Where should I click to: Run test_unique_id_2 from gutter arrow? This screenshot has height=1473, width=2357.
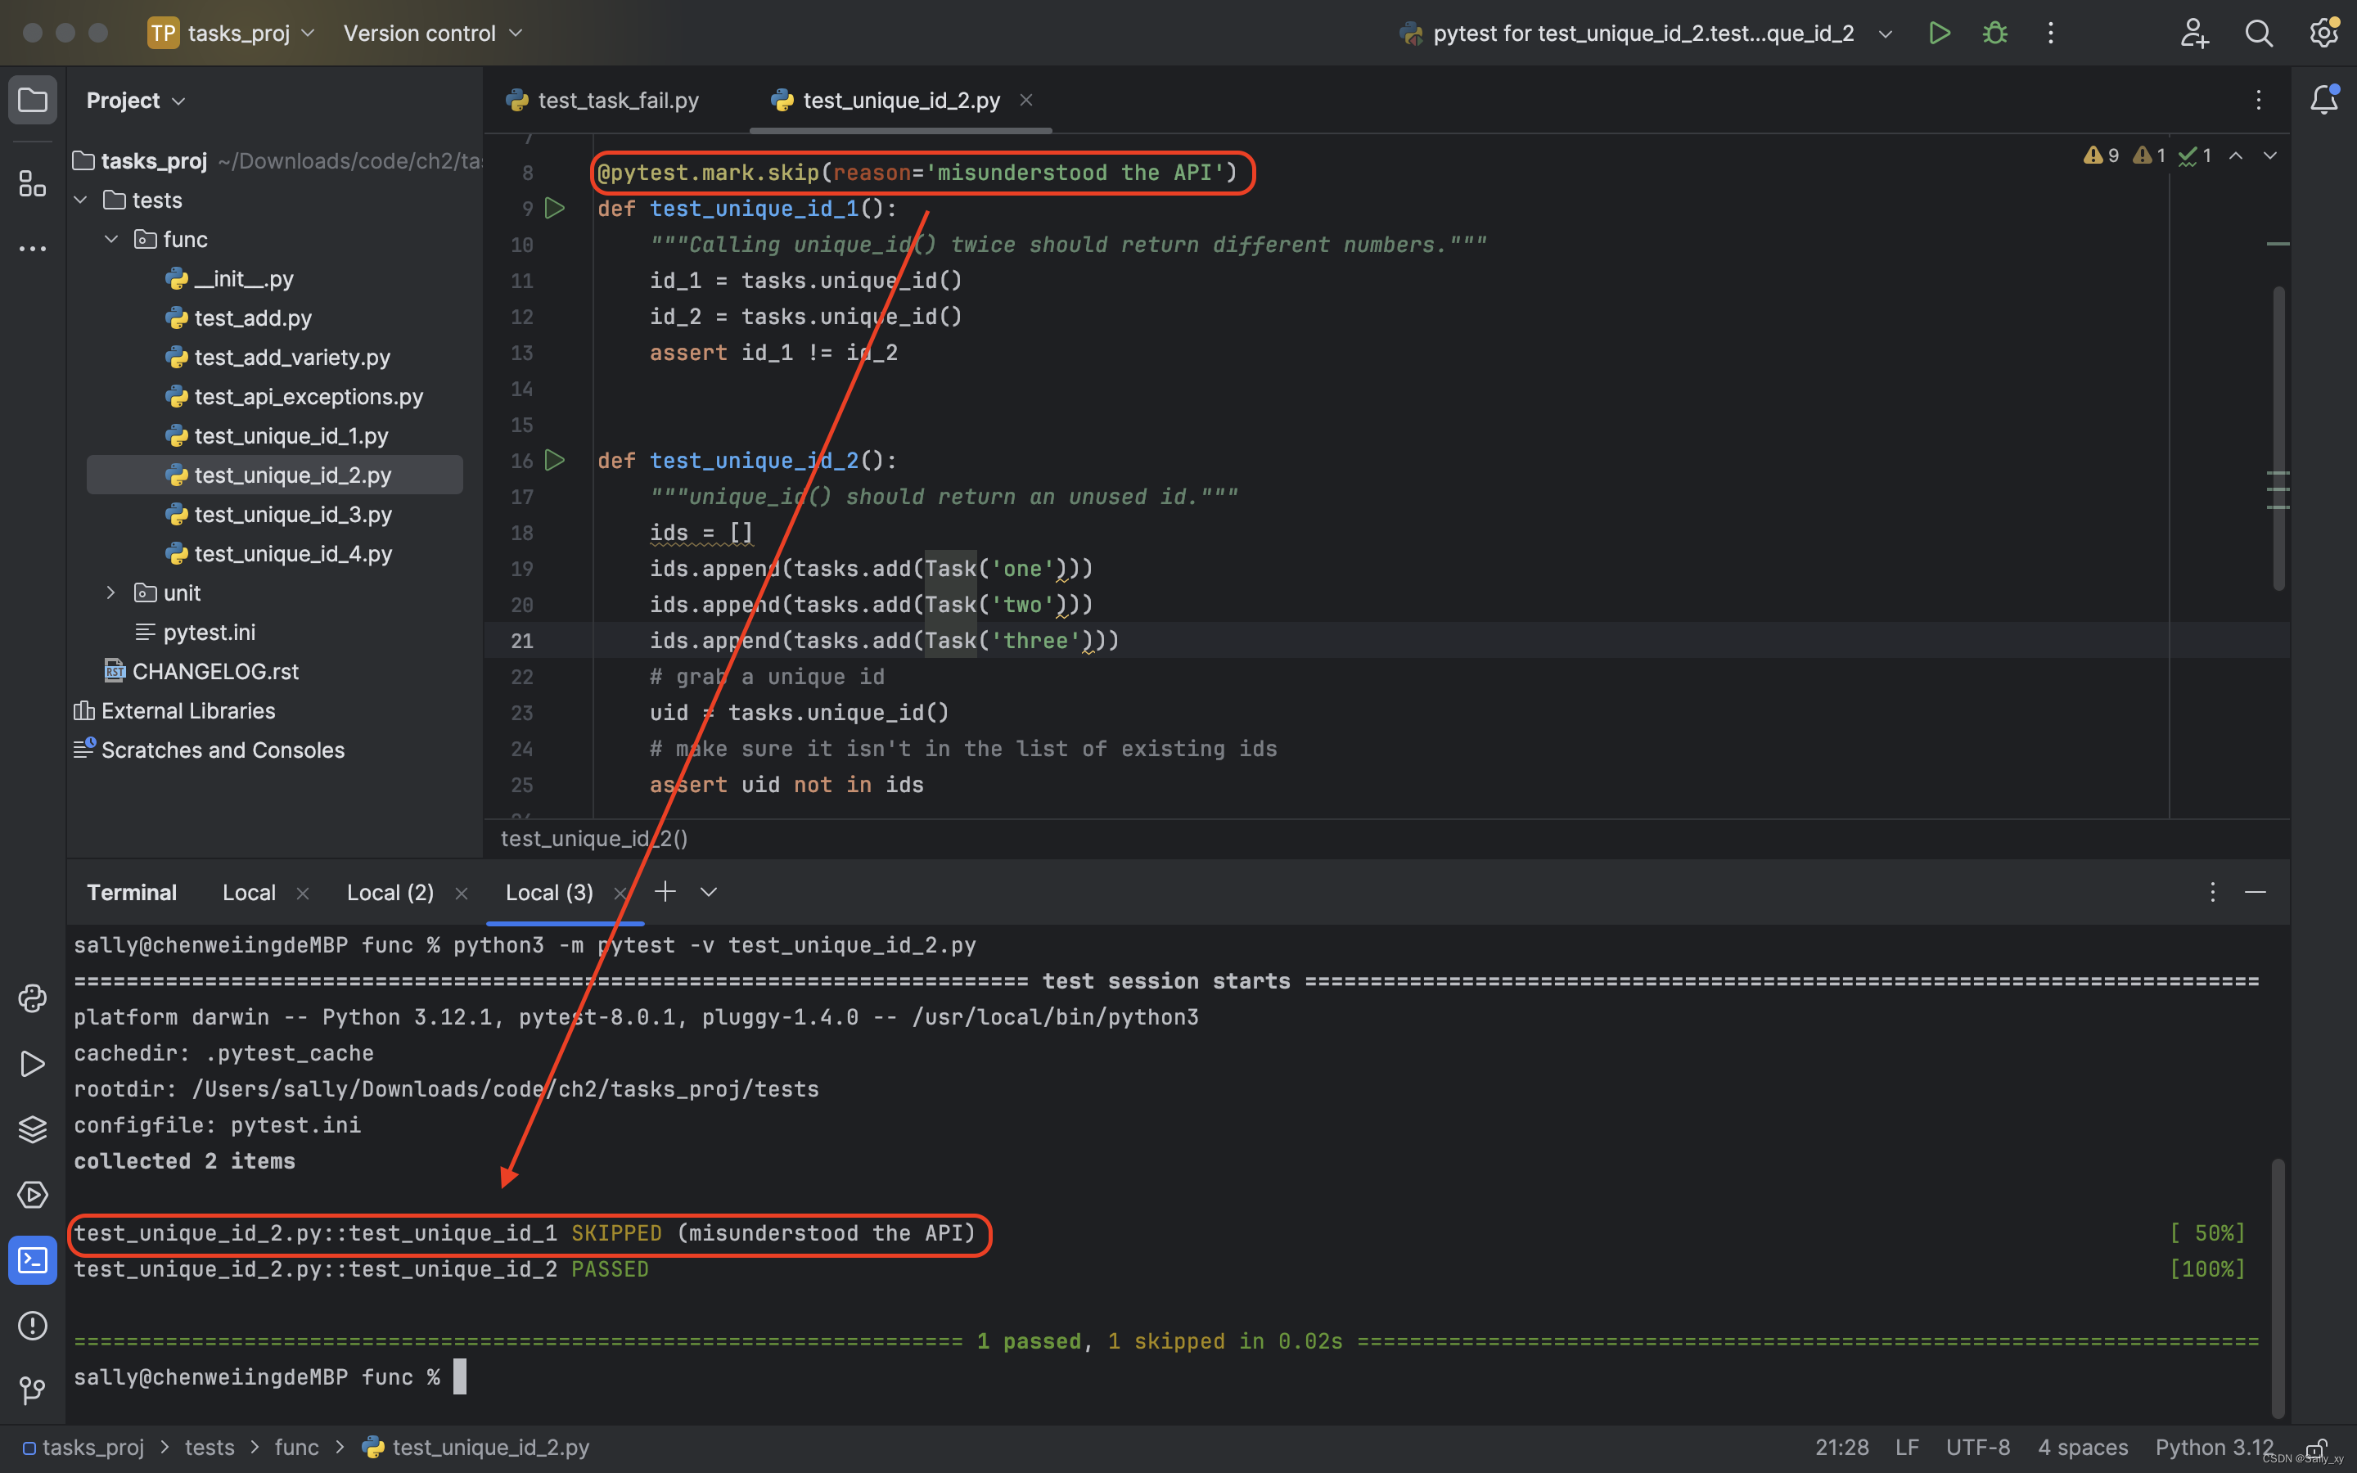pos(554,460)
